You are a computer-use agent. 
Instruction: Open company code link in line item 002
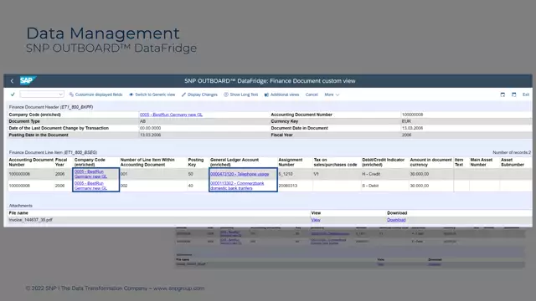pyautogui.click(x=91, y=186)
